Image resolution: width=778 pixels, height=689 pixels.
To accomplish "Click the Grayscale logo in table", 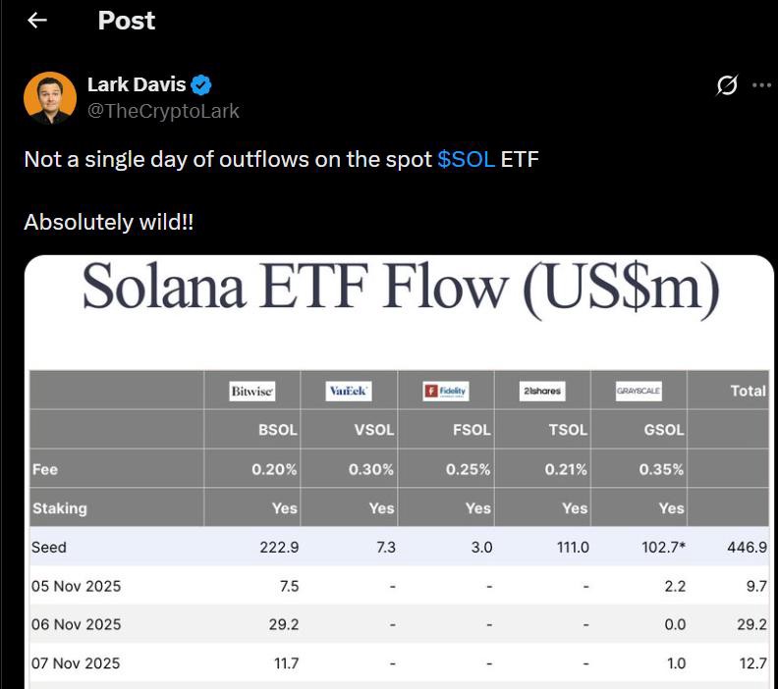I will 639,392.
